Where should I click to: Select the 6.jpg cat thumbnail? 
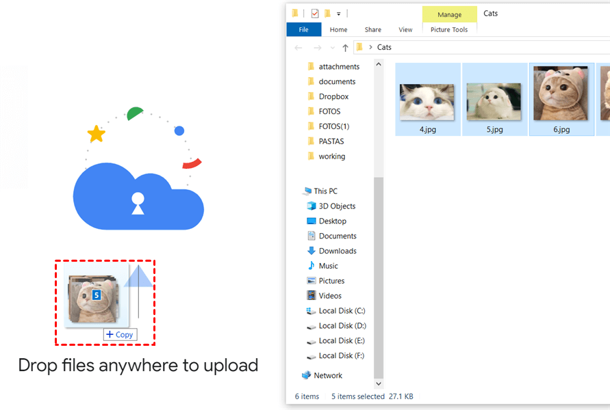pos(561,93)
